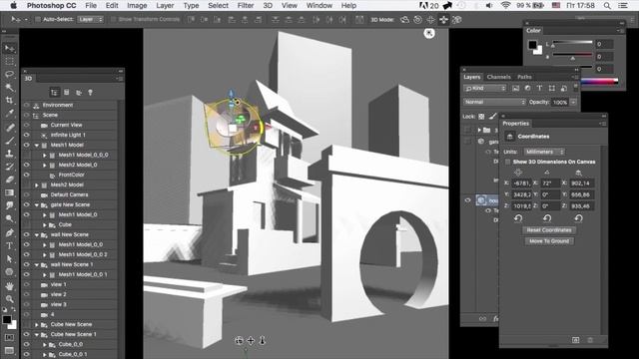
Task: Filter 3D panel by whole scene
Action: pyautogui.click(x=54, y=93)
